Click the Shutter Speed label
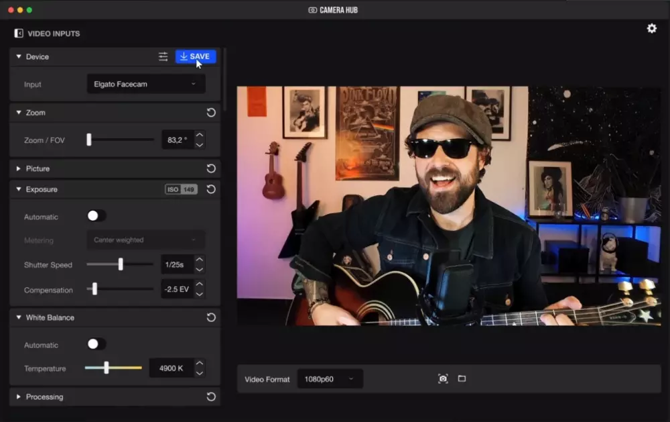The image size is (670, 422). tap(48, 265)
